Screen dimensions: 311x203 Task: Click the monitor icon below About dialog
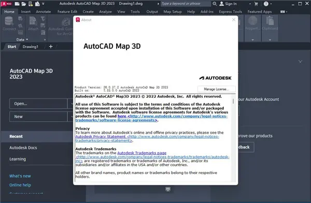pyautogui.click(x=168, y=189)
